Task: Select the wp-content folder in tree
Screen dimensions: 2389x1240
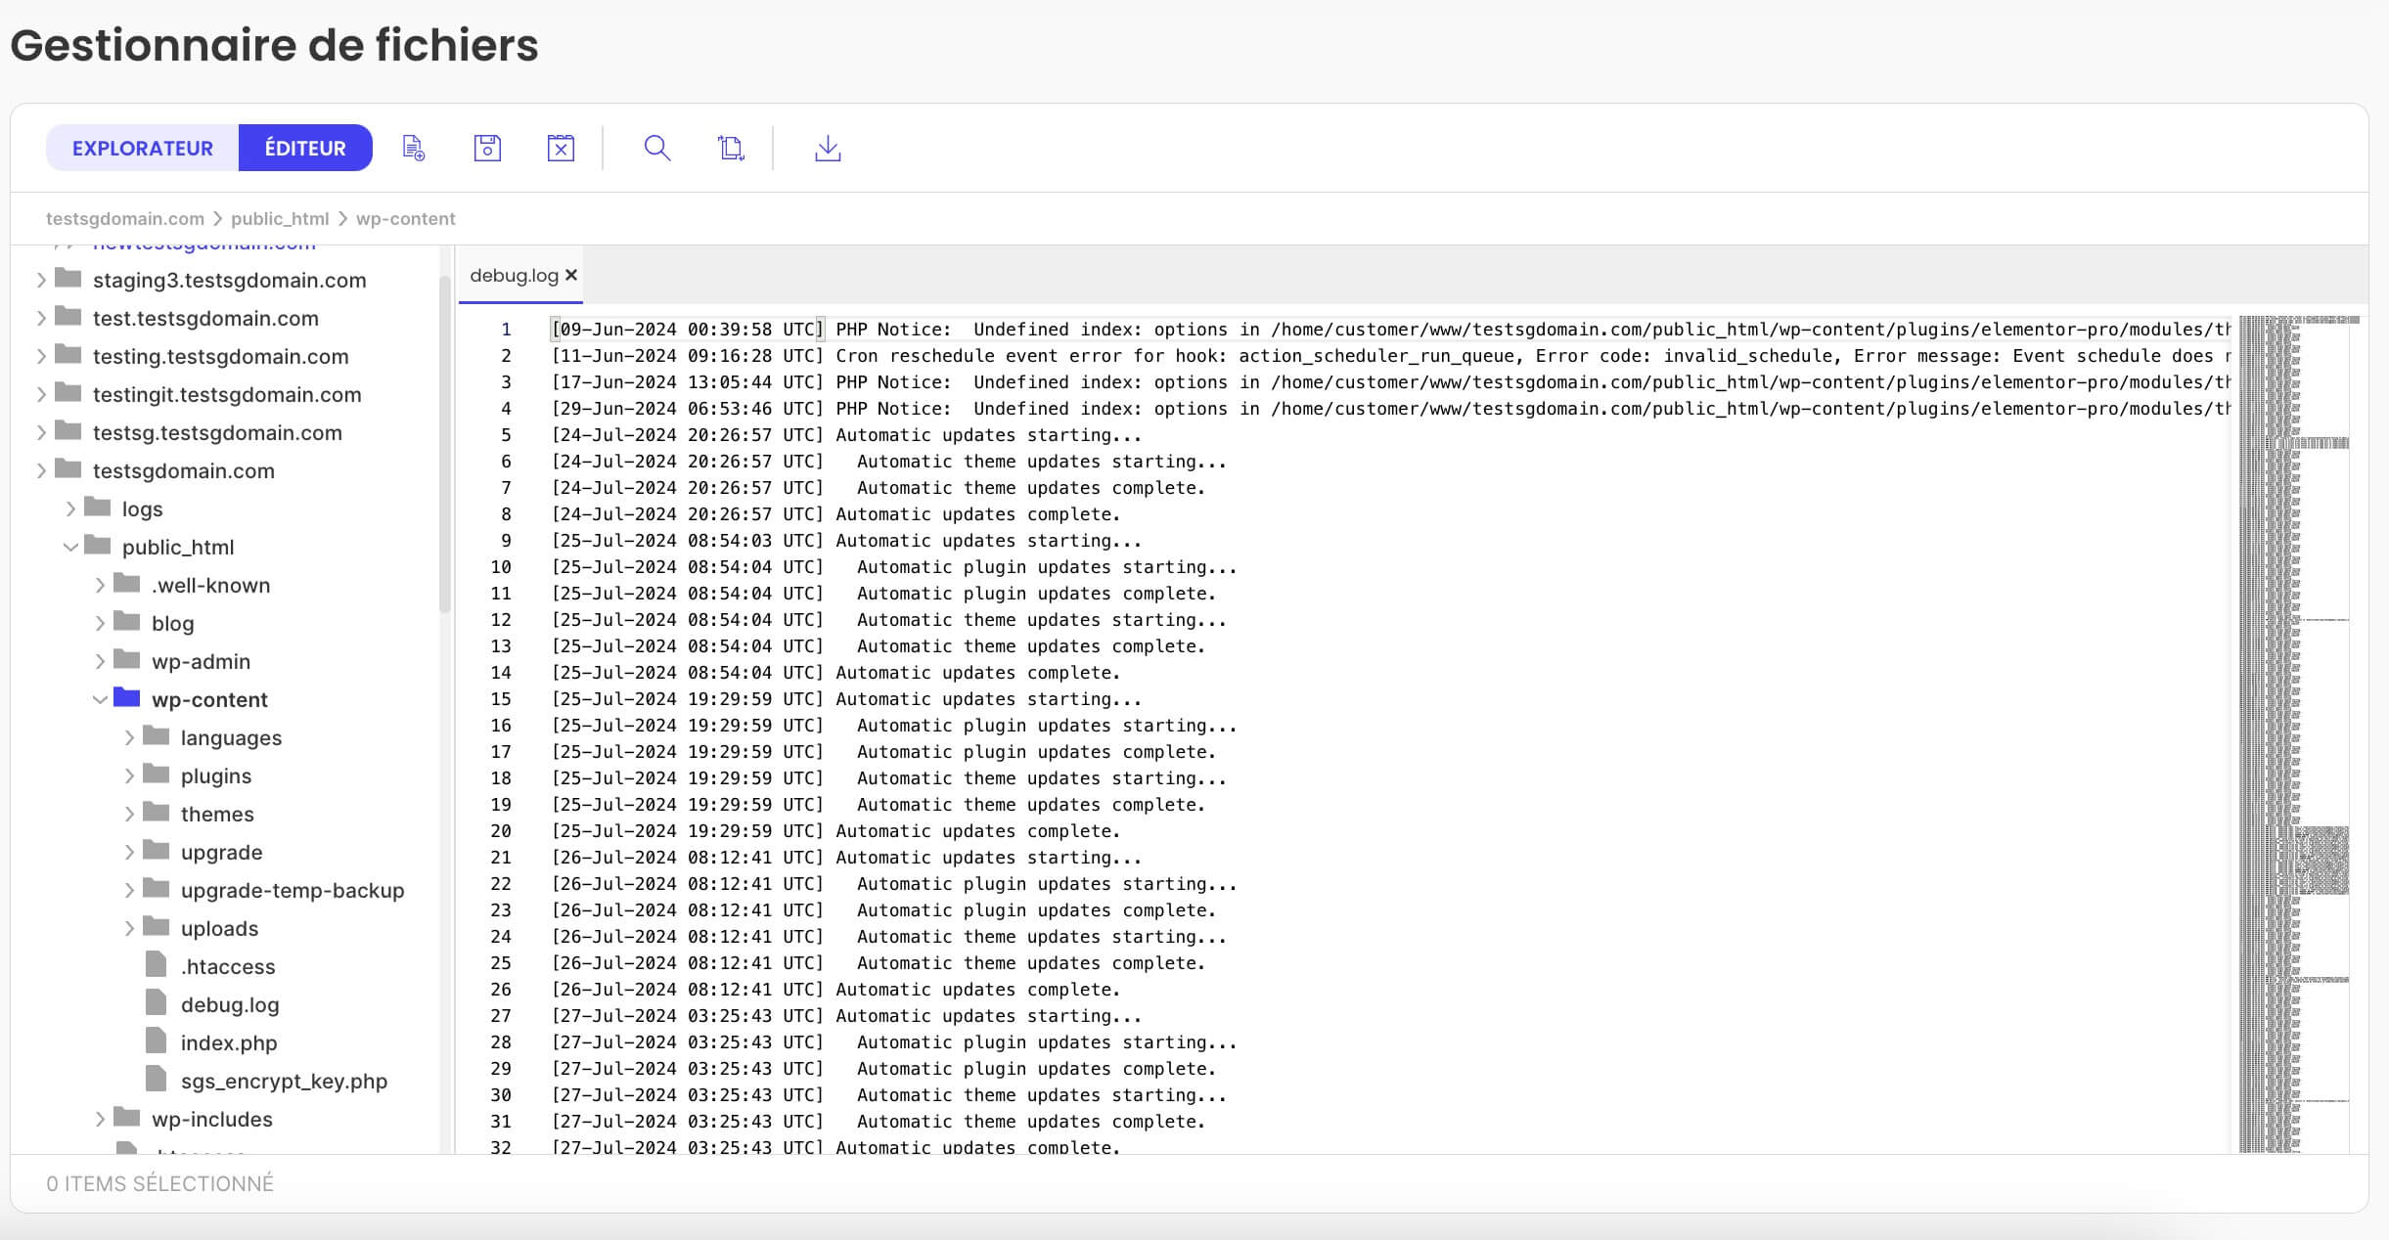Action: point(209,699)
